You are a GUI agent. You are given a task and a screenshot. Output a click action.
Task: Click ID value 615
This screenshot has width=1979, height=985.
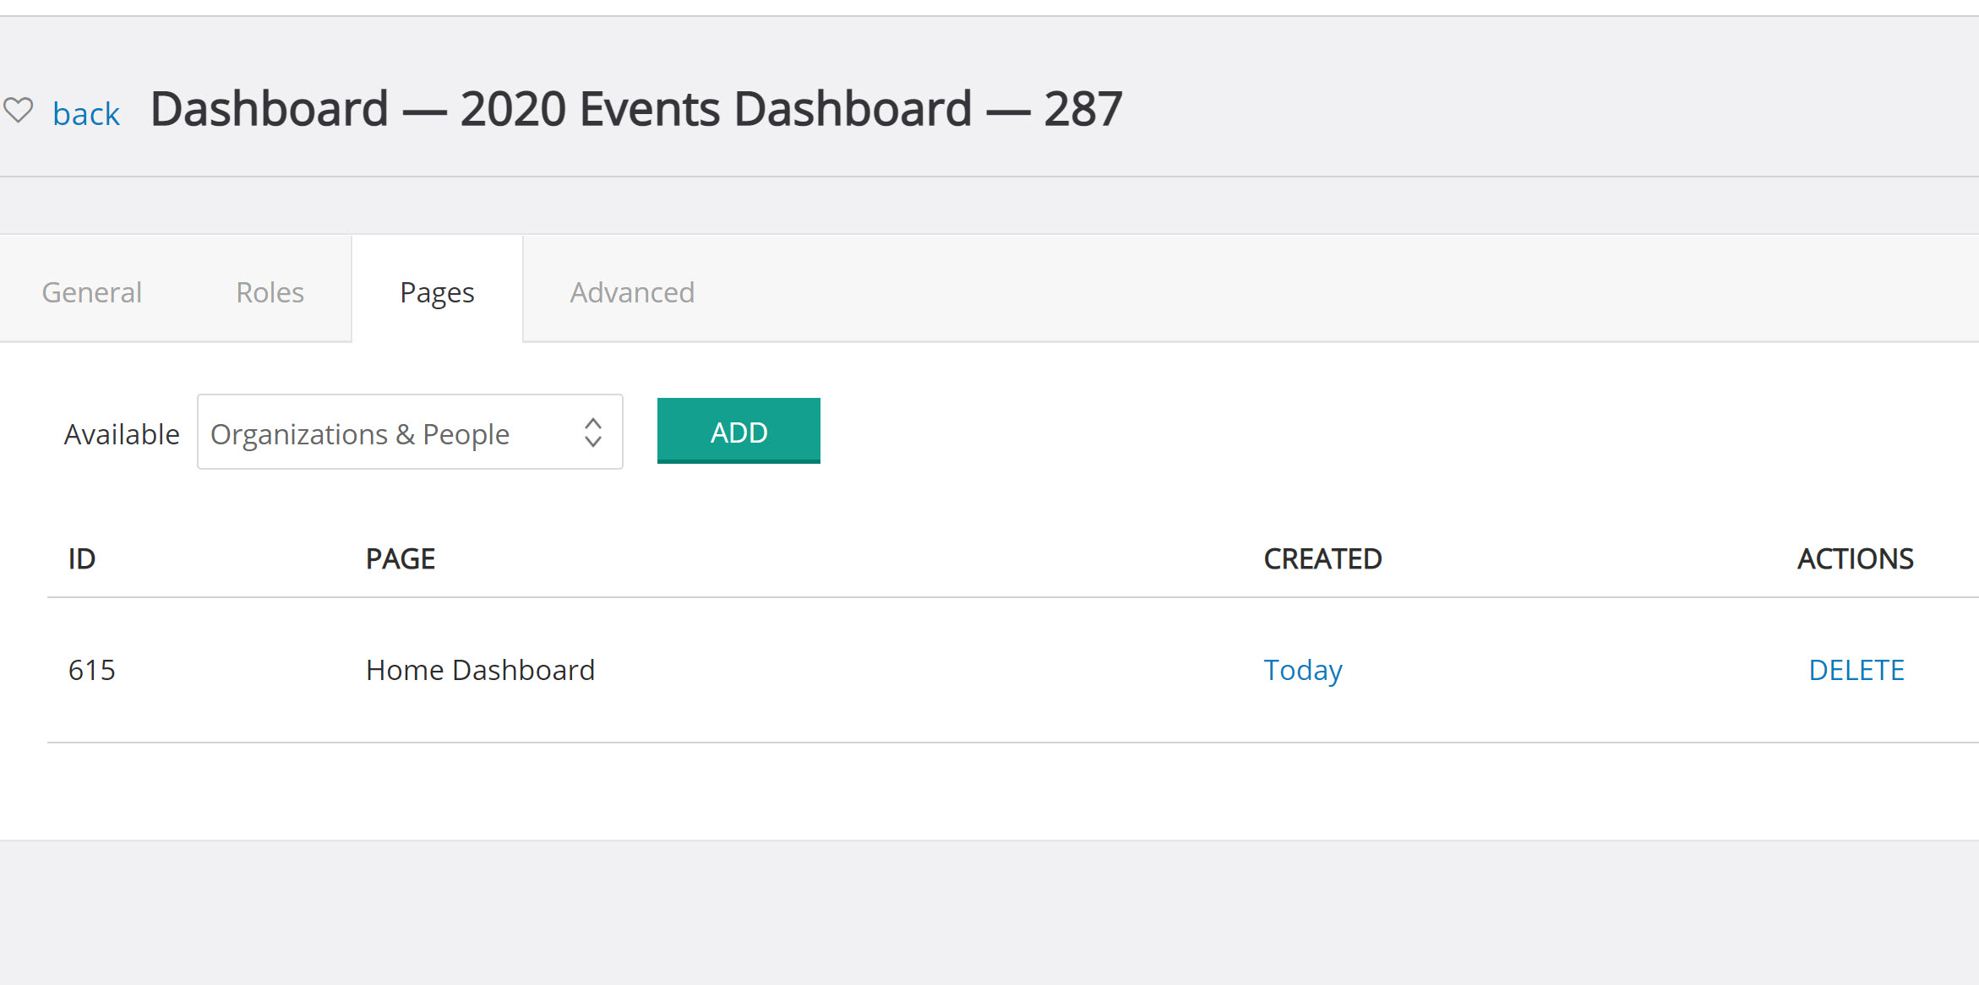point(92,670)
